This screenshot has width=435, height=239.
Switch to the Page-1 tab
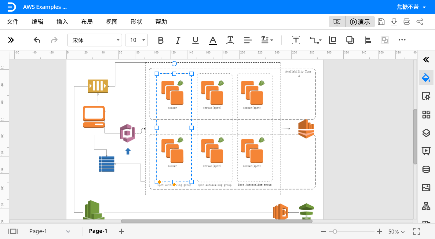[x=98, y=231]
